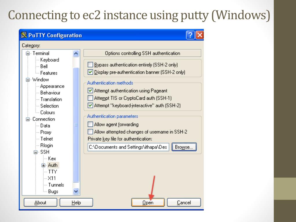Select the Rlogin category
296x222 pixels.
(47, 146)
